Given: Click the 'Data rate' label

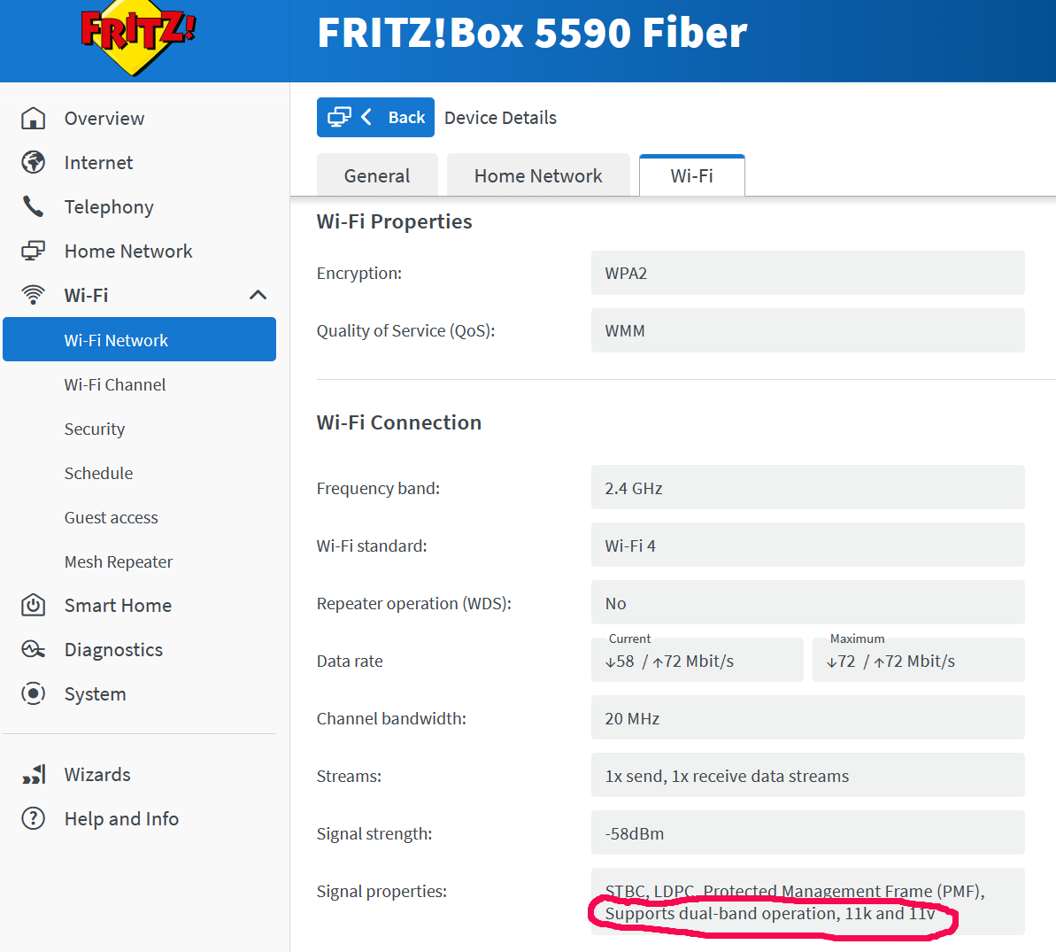Looking at the screenshot, I should click(350, 661).
